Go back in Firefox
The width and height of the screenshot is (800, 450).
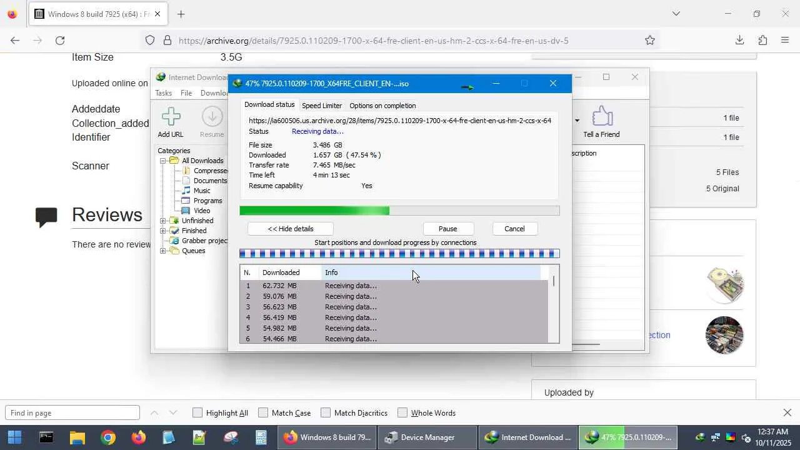click(x=15, y=41)
